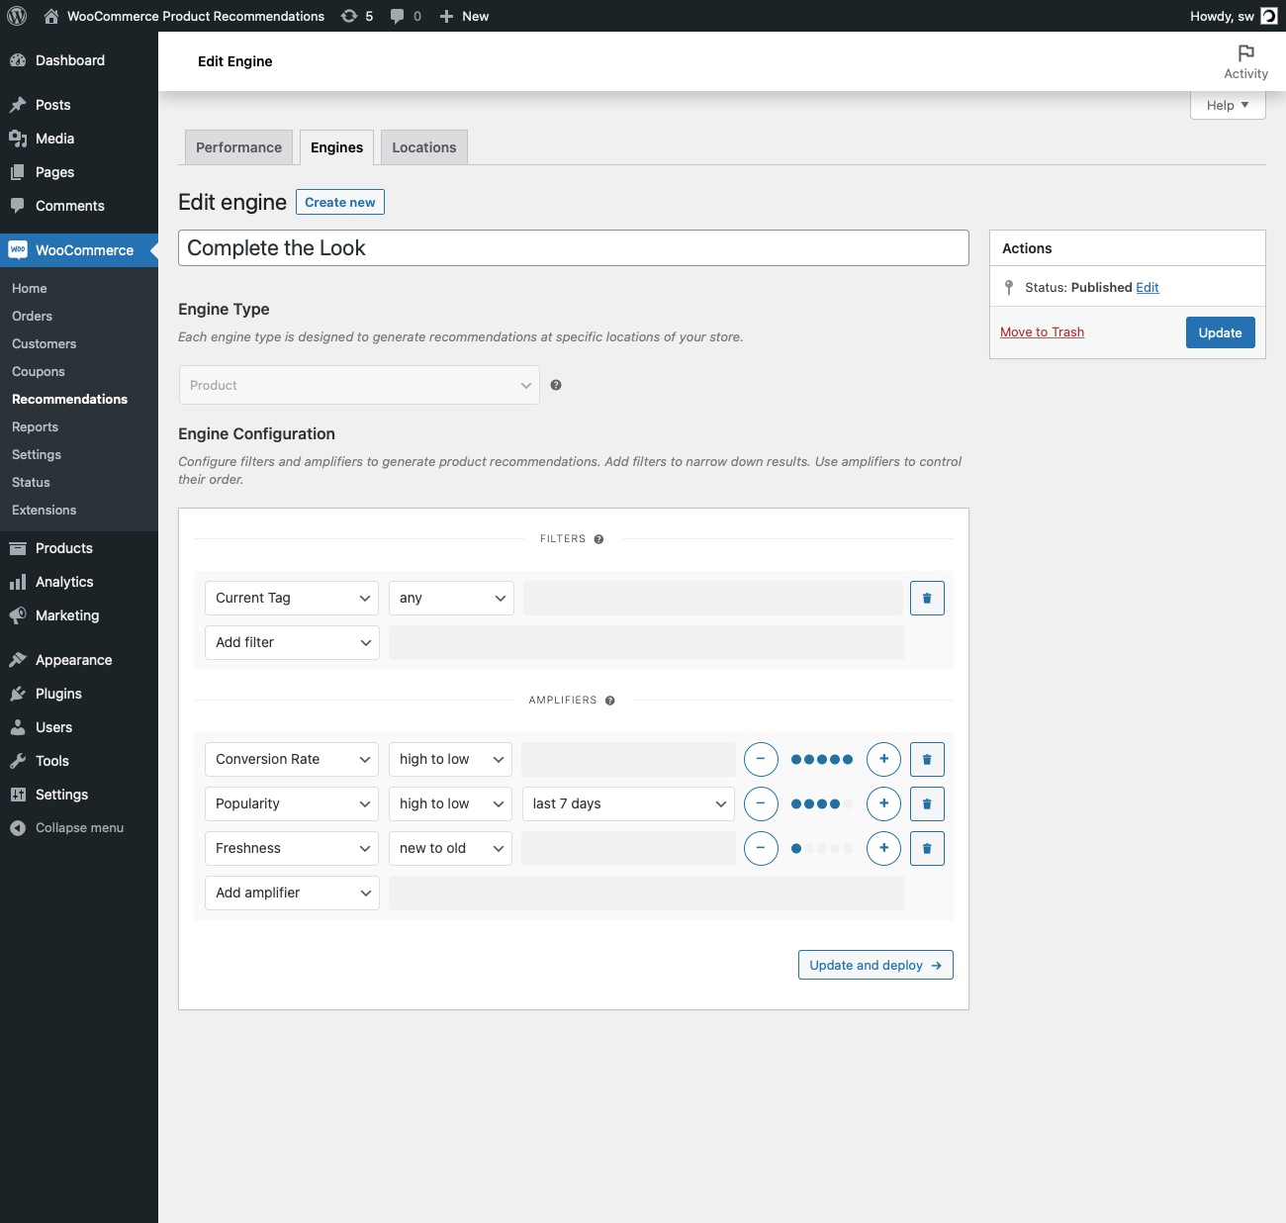Switch to the Performance tab

[x=238, y=146]
